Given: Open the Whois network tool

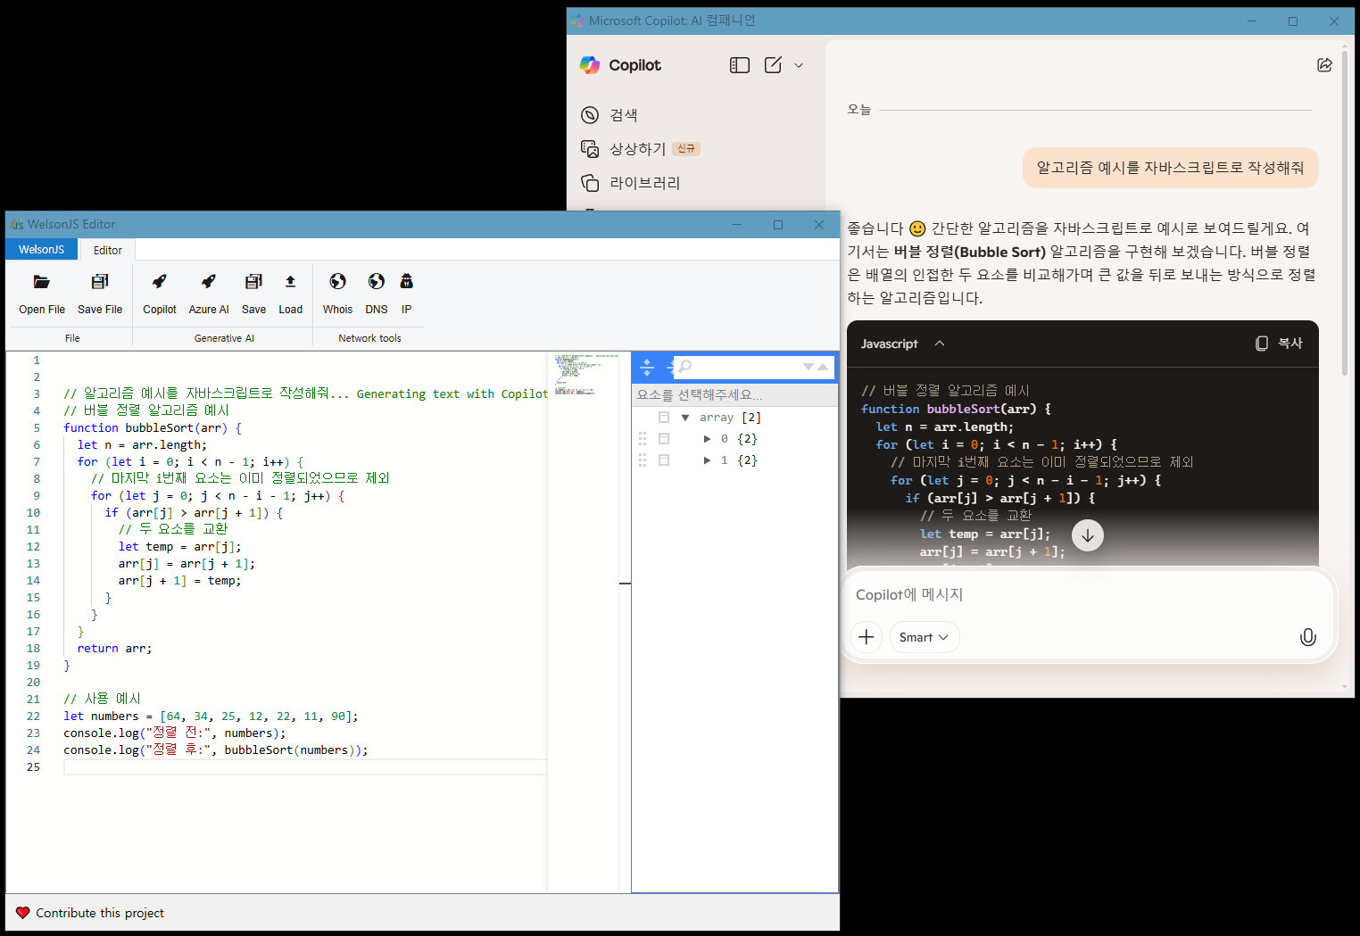Looking at the screenshot, I should point(337,283).
